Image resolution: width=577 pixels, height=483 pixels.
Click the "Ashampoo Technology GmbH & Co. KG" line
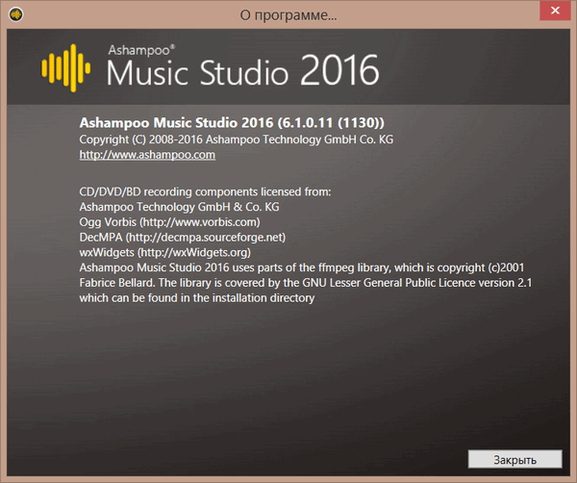pyautogui.click(x=179, y=207)
